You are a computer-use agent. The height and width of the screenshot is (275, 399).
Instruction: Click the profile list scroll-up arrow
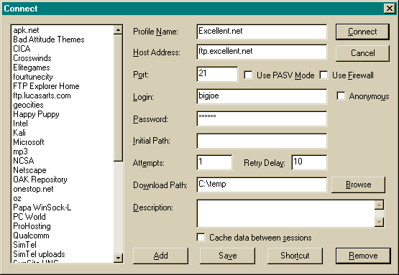pos(118,30)
